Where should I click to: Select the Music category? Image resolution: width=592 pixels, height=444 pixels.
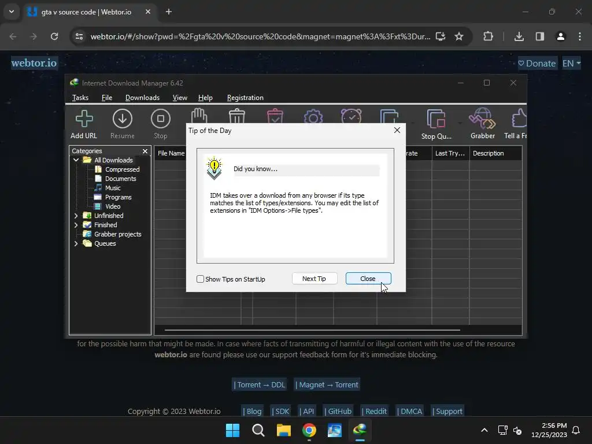point(113,188)
